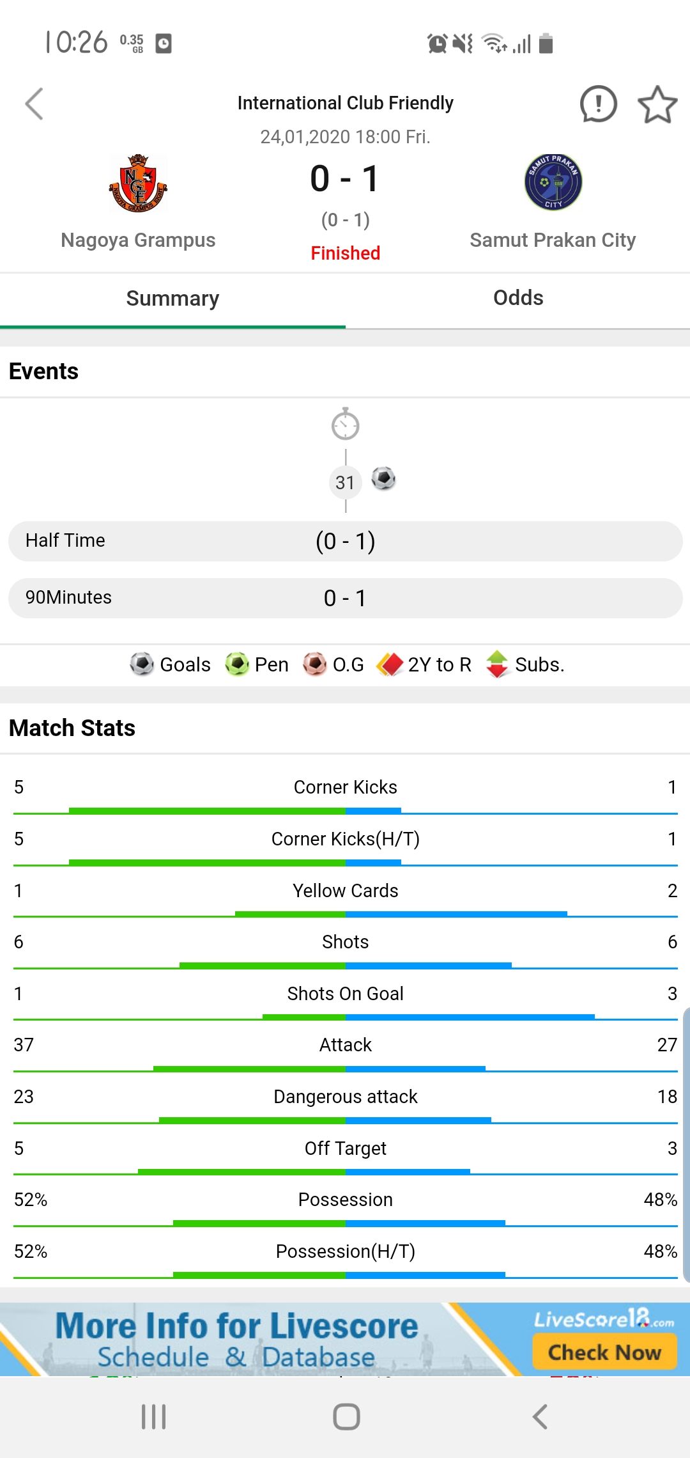Open the Nagoya Grampus team logo
Viewport: 690px width, 1458px height.
(x=138, y=184)
